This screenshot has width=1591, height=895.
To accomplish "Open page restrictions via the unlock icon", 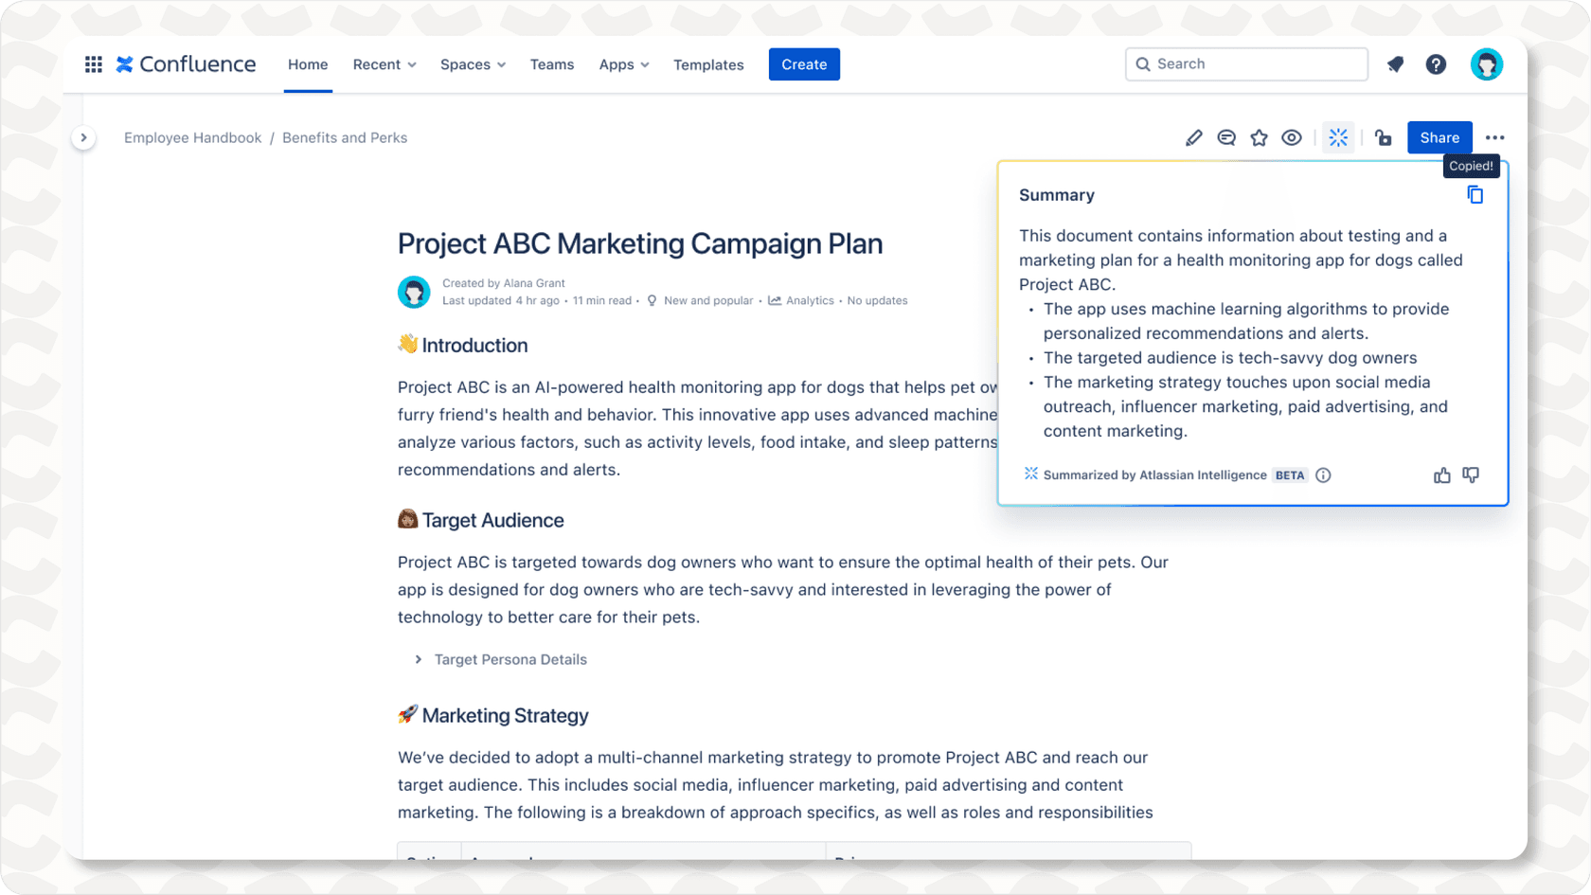I will 1383,137.
